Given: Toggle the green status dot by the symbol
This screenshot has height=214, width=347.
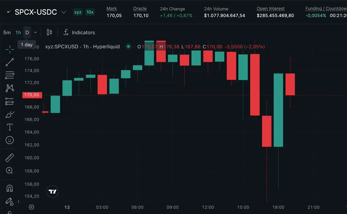Looking at the screenshot, I should pos(128,46).
